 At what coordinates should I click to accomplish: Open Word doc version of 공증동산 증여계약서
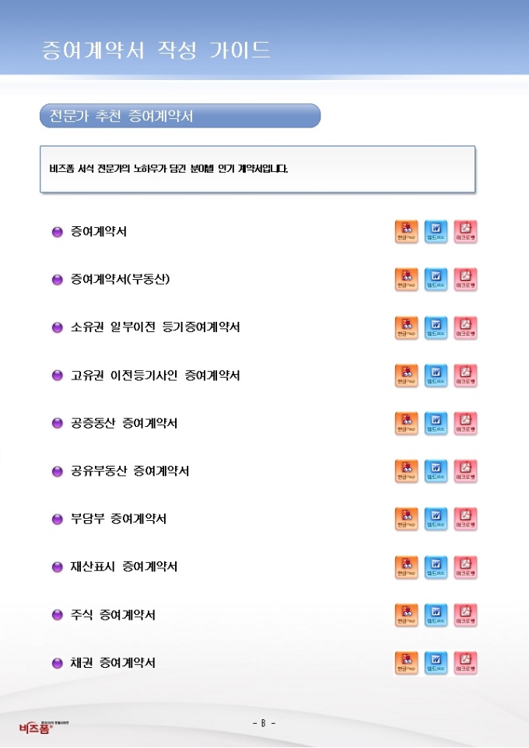coord(436,424)
